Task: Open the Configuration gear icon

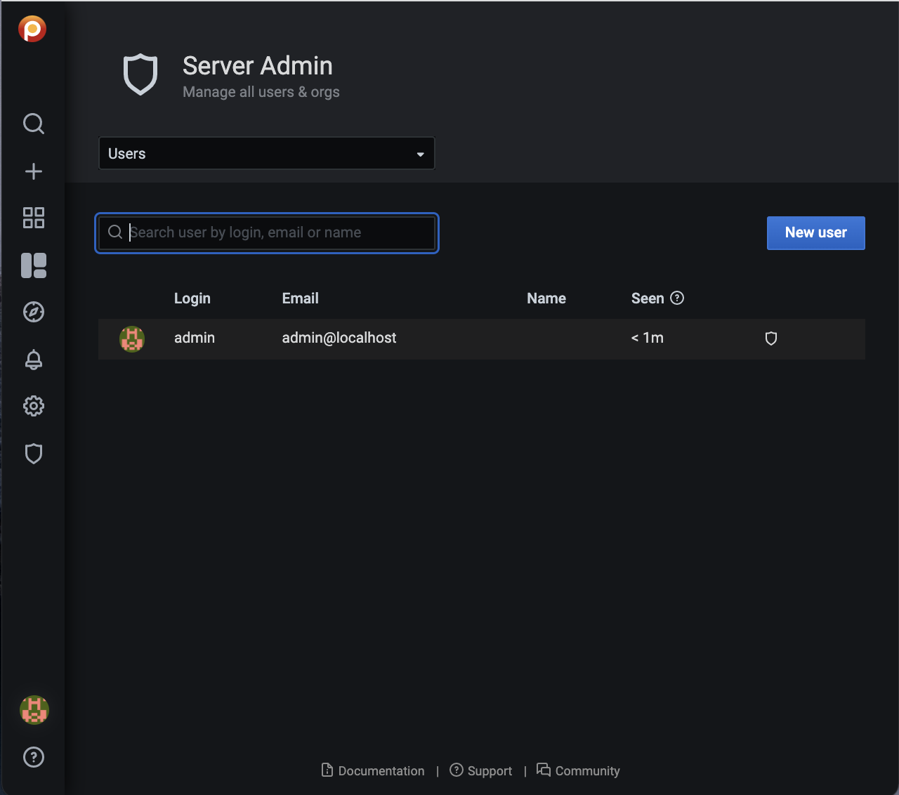Action: [34, 406]
